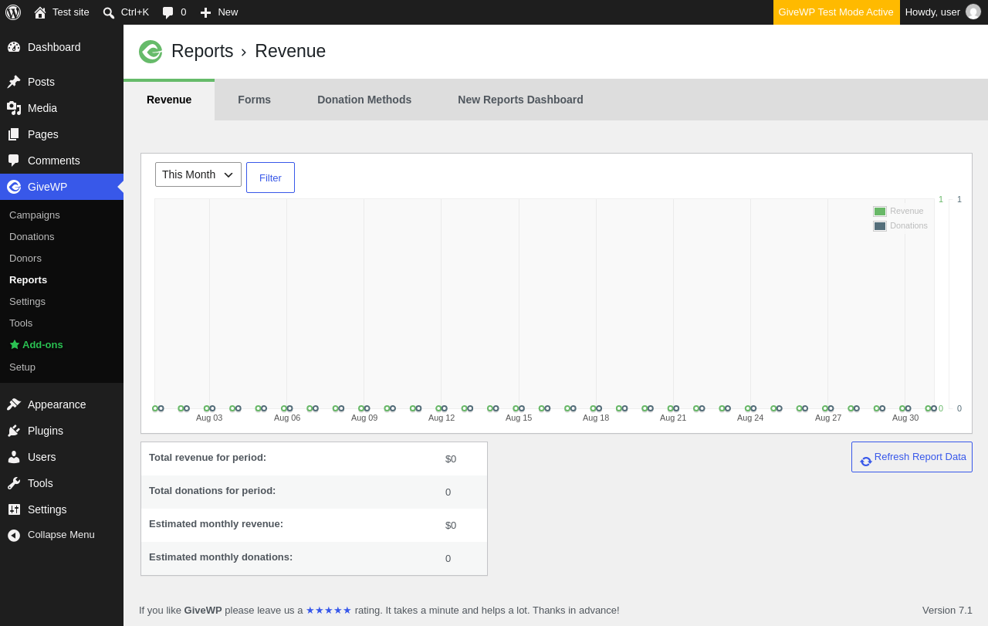This screenshot has width=988, height=626.
Task: Click the WordPress logo icon
Action: (x=13, y=12)
